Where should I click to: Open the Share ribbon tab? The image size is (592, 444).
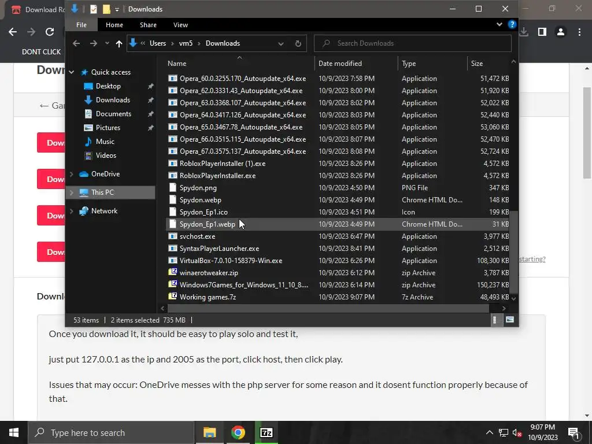[148, 25]
